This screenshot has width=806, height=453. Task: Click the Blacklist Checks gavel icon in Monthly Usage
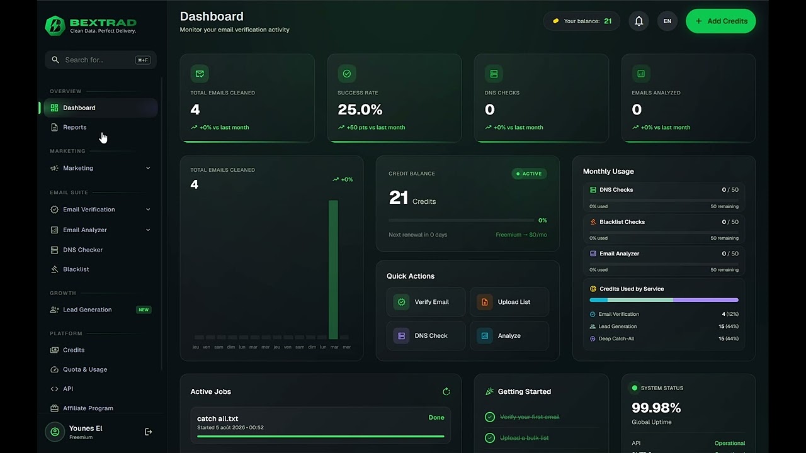593,221
